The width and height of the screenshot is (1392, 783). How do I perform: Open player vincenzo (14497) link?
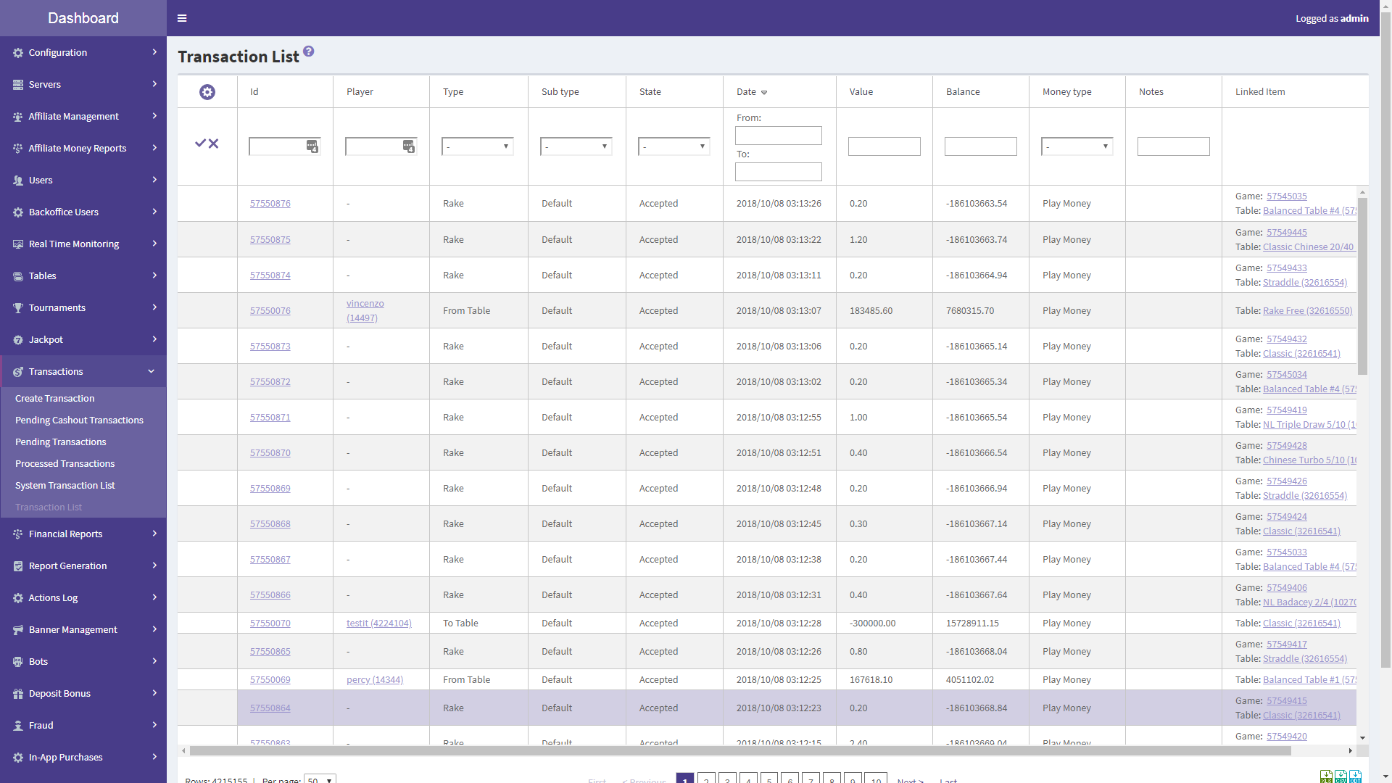pos(365,310)
